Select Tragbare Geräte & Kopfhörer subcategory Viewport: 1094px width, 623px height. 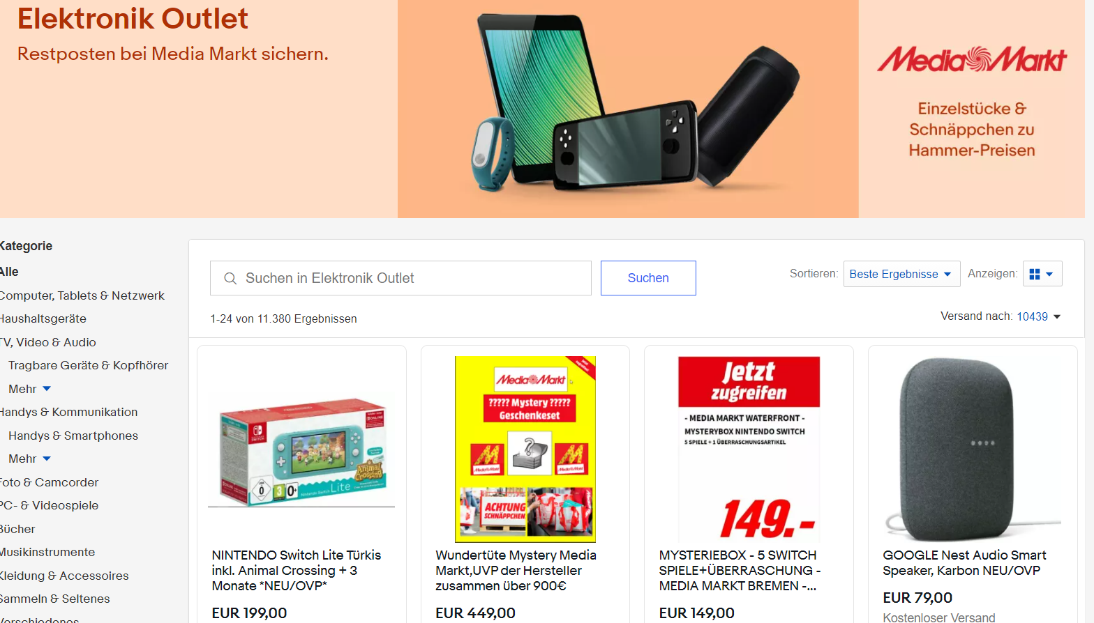tap(88, 365)
